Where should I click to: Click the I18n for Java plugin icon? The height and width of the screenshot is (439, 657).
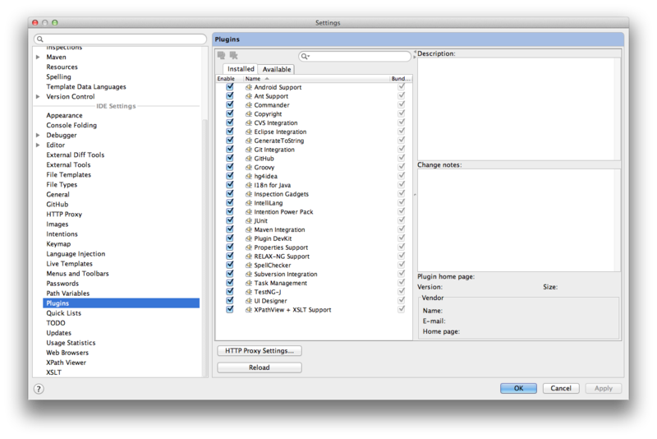249,185
